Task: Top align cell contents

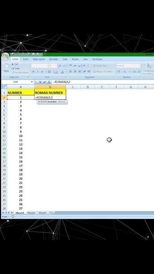Action: pyautogui.click(x=71, y=66)
